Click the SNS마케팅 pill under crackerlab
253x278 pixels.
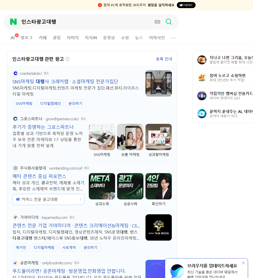[x=24, y=104]
